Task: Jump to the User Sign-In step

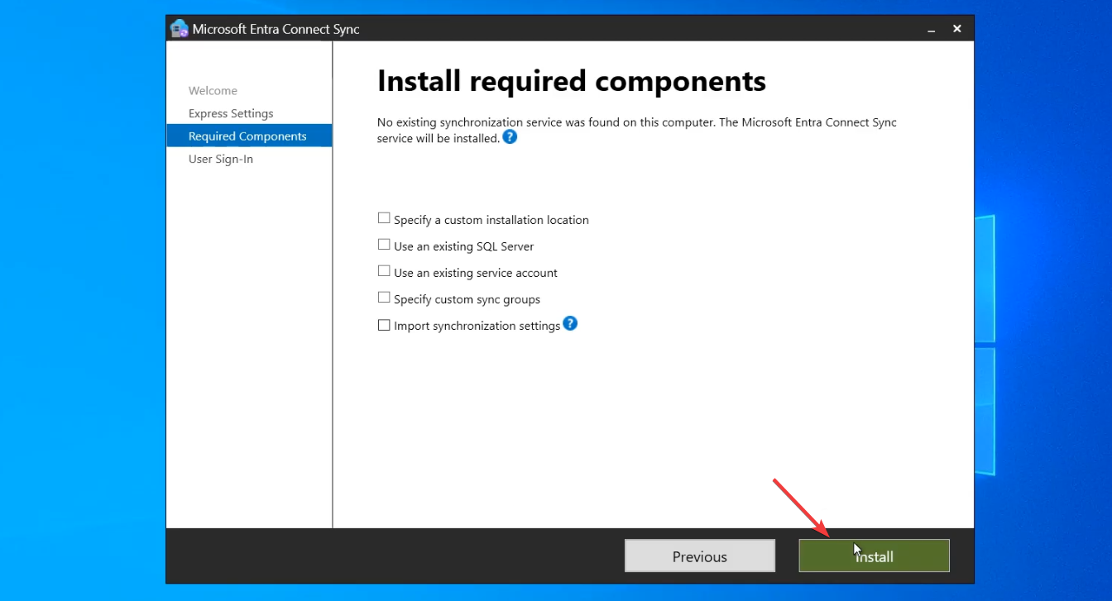Action: [x=221, y=159]
